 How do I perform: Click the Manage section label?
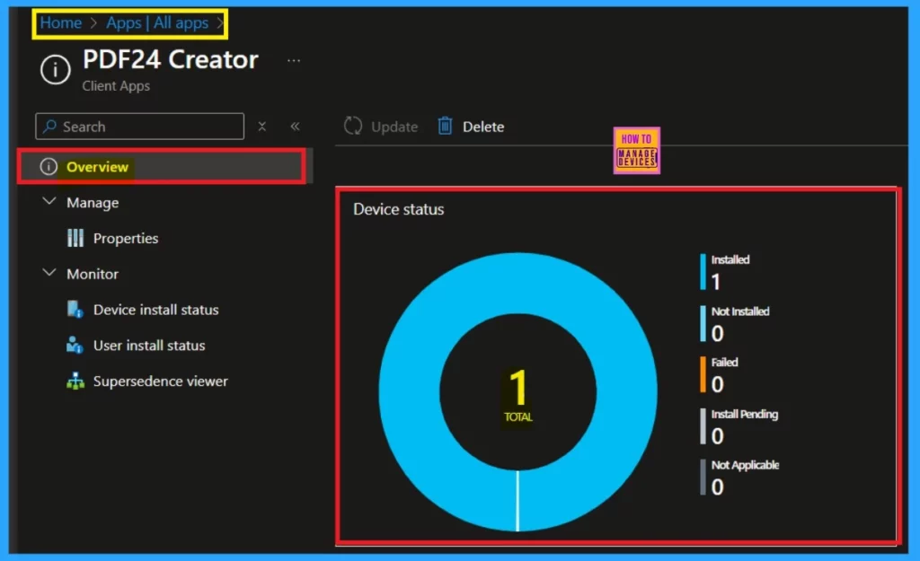tap(93, 203)
